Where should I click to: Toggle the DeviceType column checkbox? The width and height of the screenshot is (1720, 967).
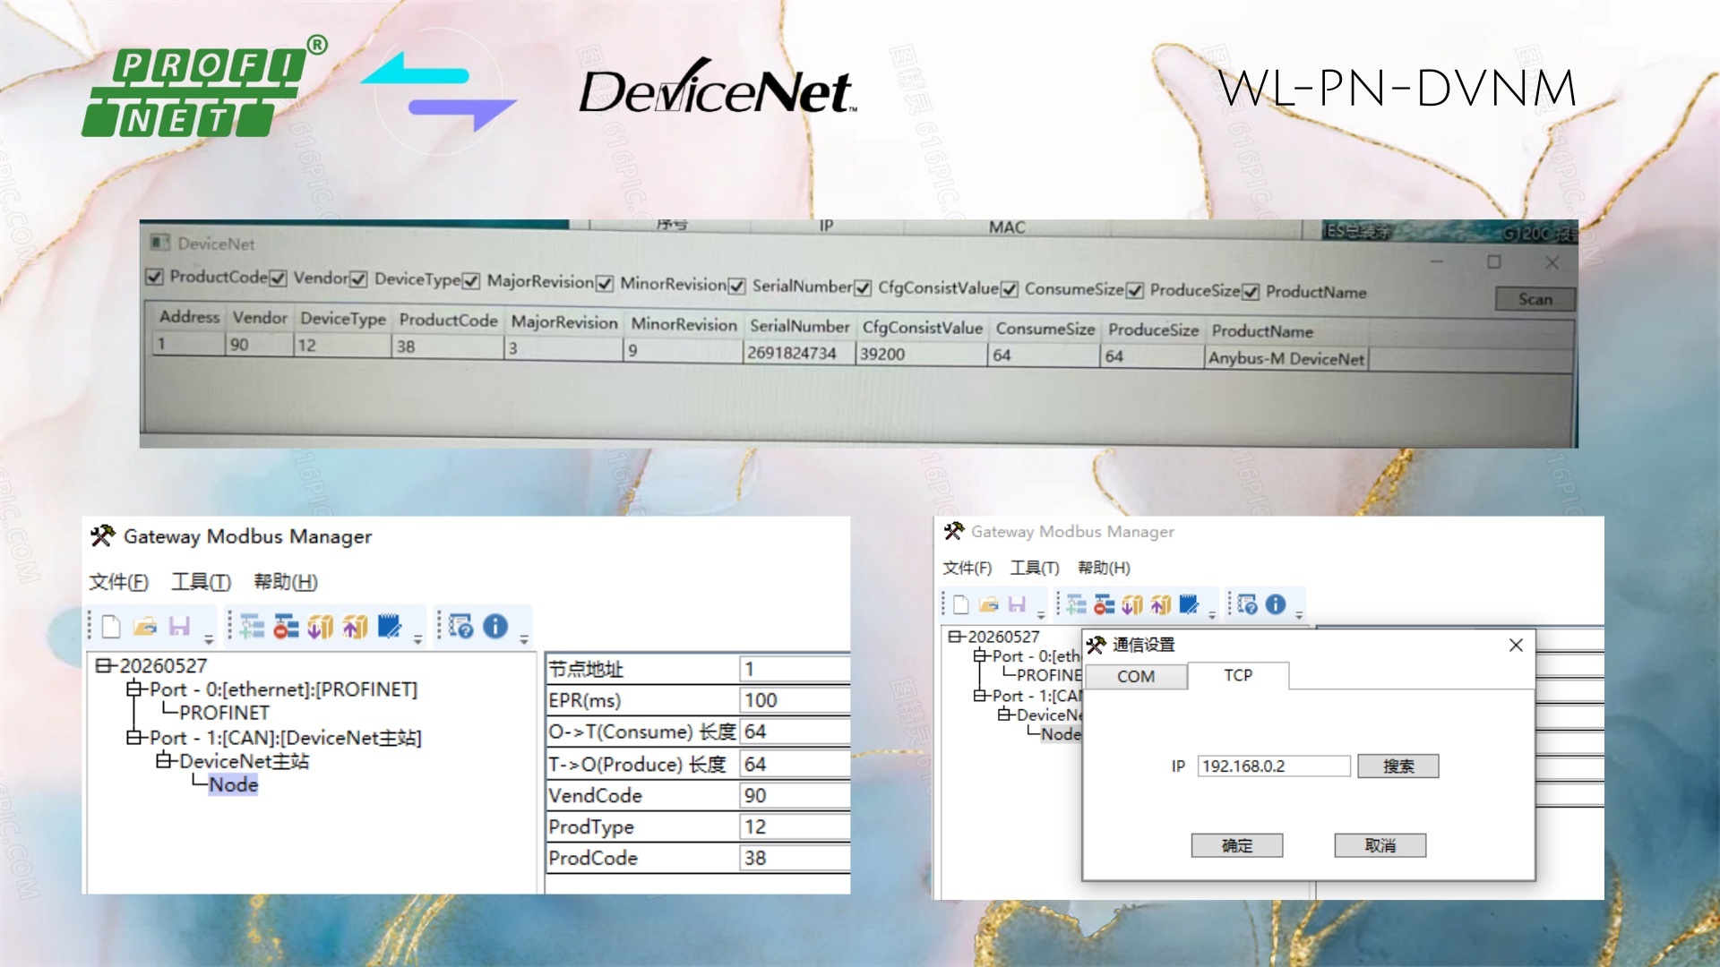pos(359,279)
